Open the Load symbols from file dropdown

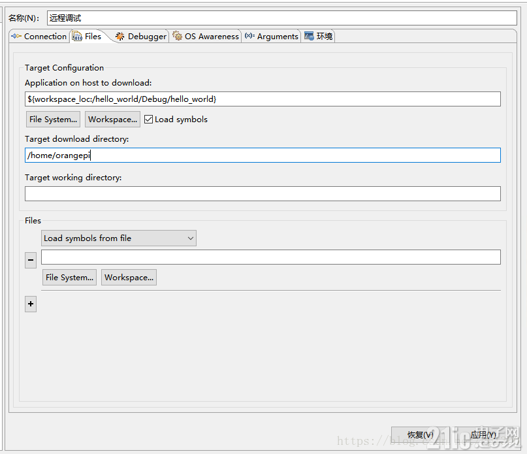click(x=119, y=238)
